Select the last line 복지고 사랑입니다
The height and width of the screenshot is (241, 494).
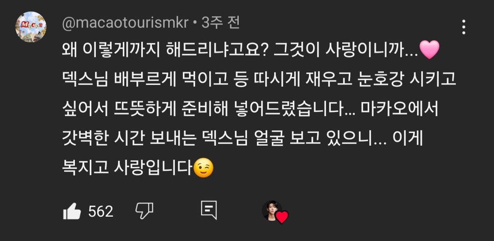(137, 168)
